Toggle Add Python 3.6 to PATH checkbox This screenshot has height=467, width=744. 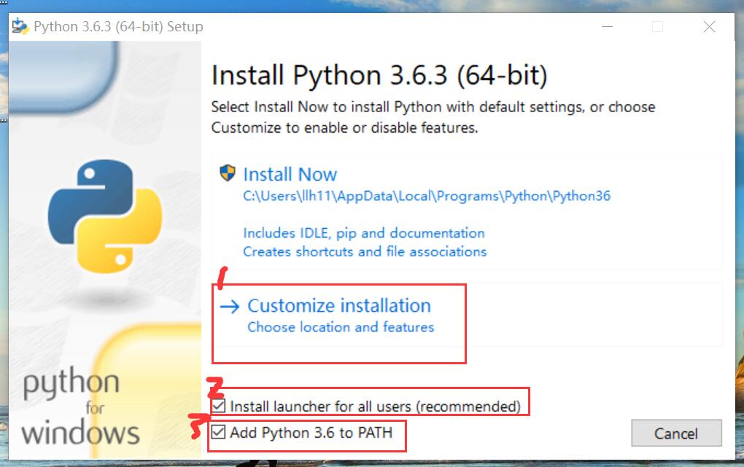point(219,432)
